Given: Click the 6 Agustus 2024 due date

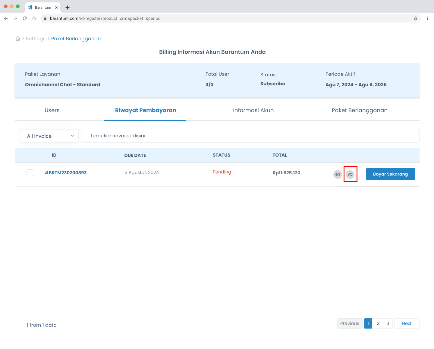Looking at the screenshot, I should tap(142, 173).
